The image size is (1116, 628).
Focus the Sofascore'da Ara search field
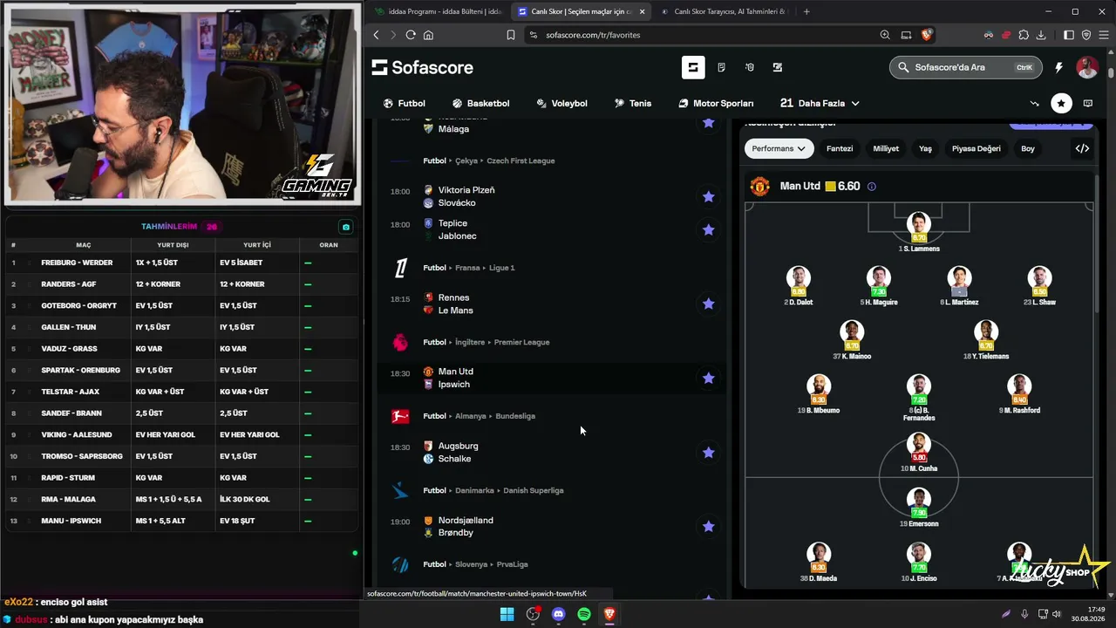966,67
